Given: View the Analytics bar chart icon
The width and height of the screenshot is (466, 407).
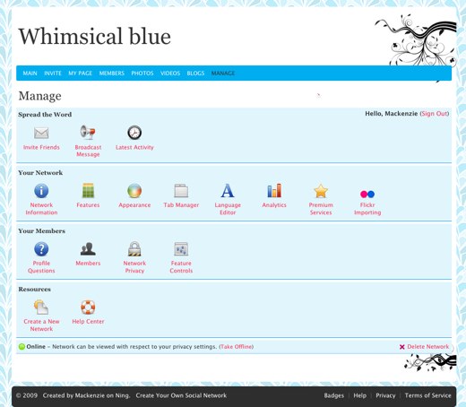Looking at the screenshot, I should click(274, 191).
